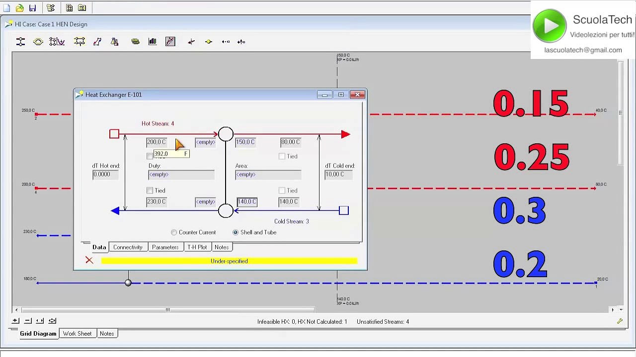Click the horizontal scrollbar thumb under grid
Image resolution: width=636 pixels, height=357 pixels.
[167, 310]
